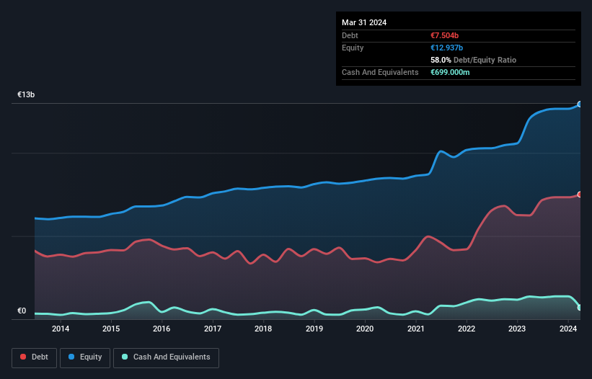The height and width of the screenshot is (379, 592).
Task: Toggle Cash And Equivalents legend button
Action: (166, 357)
